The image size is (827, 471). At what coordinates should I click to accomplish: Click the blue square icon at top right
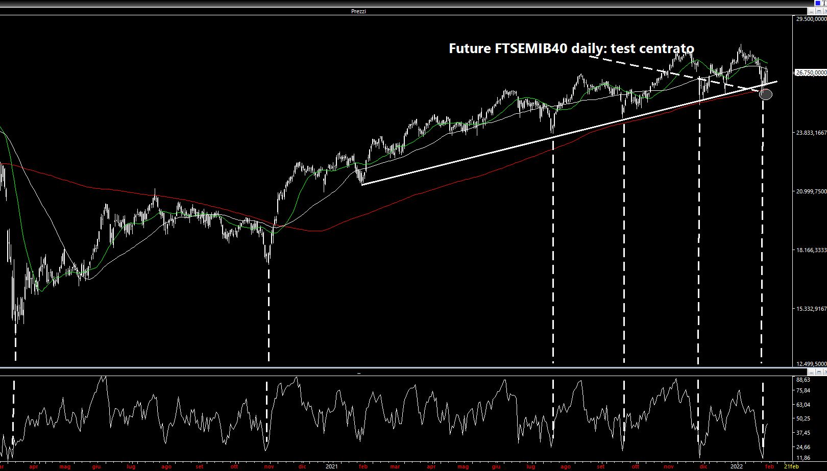pyautogui.click(x=817, y=3)
